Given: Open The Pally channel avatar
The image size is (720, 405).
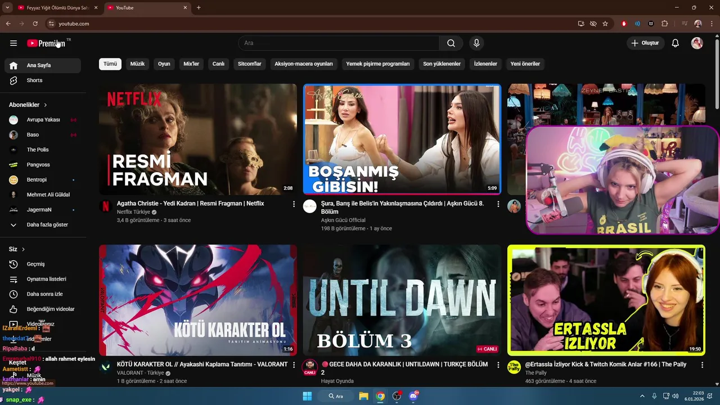Looking at the screenshot, I should pos(514,367).
